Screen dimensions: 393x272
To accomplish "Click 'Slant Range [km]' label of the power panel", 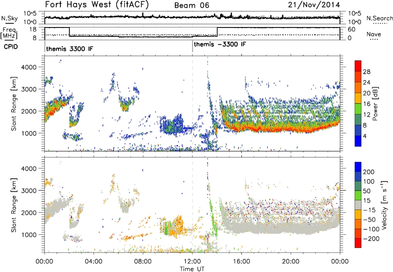I will (x=14, y=104).
